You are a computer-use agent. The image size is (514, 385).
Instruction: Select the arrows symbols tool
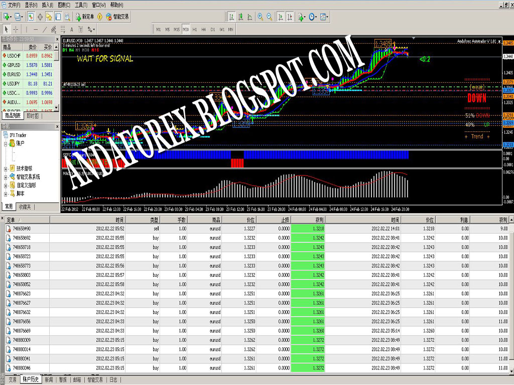[89, 30]
